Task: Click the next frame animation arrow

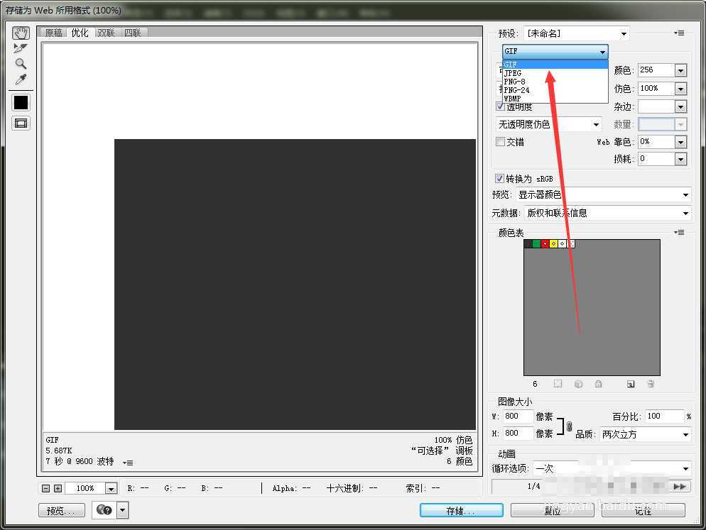Action: coord(680,487)
